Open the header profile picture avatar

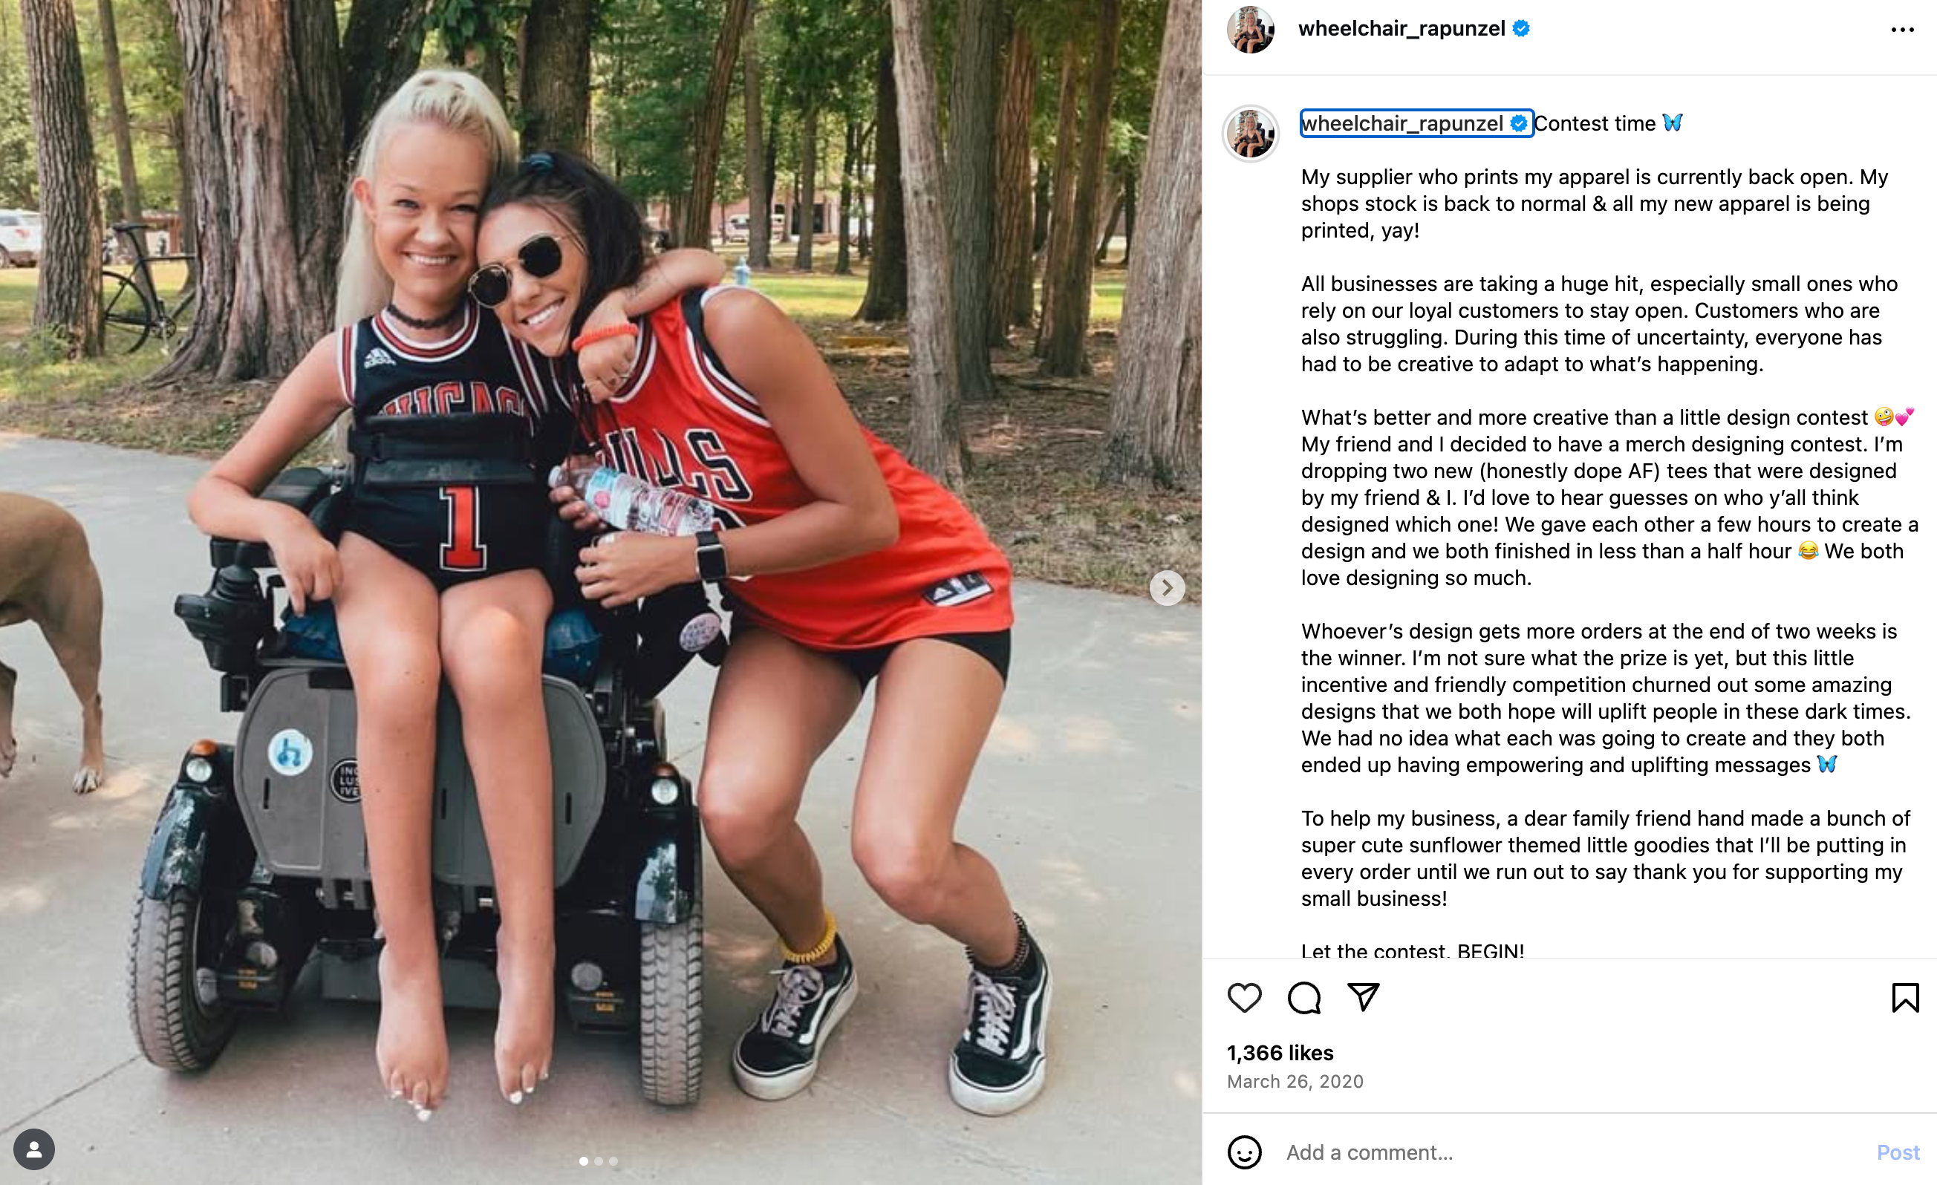1251,30
